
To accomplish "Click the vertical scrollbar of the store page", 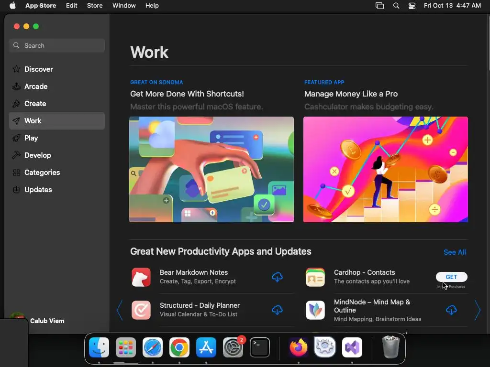I will coord(489,43).
